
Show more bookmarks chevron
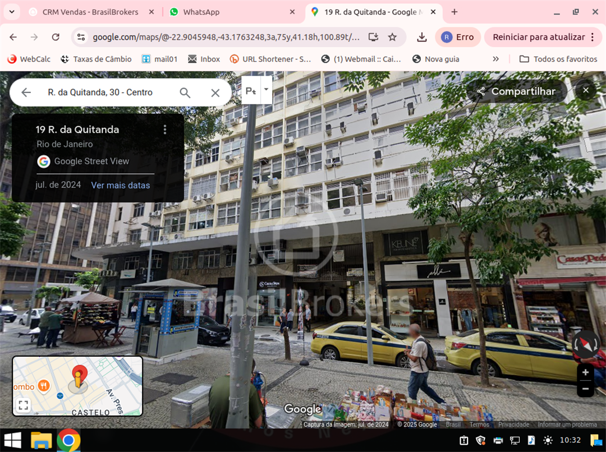coord(496,59)
